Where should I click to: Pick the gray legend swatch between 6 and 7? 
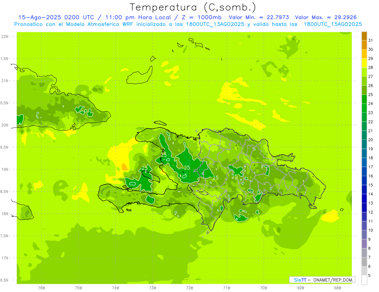364,262
